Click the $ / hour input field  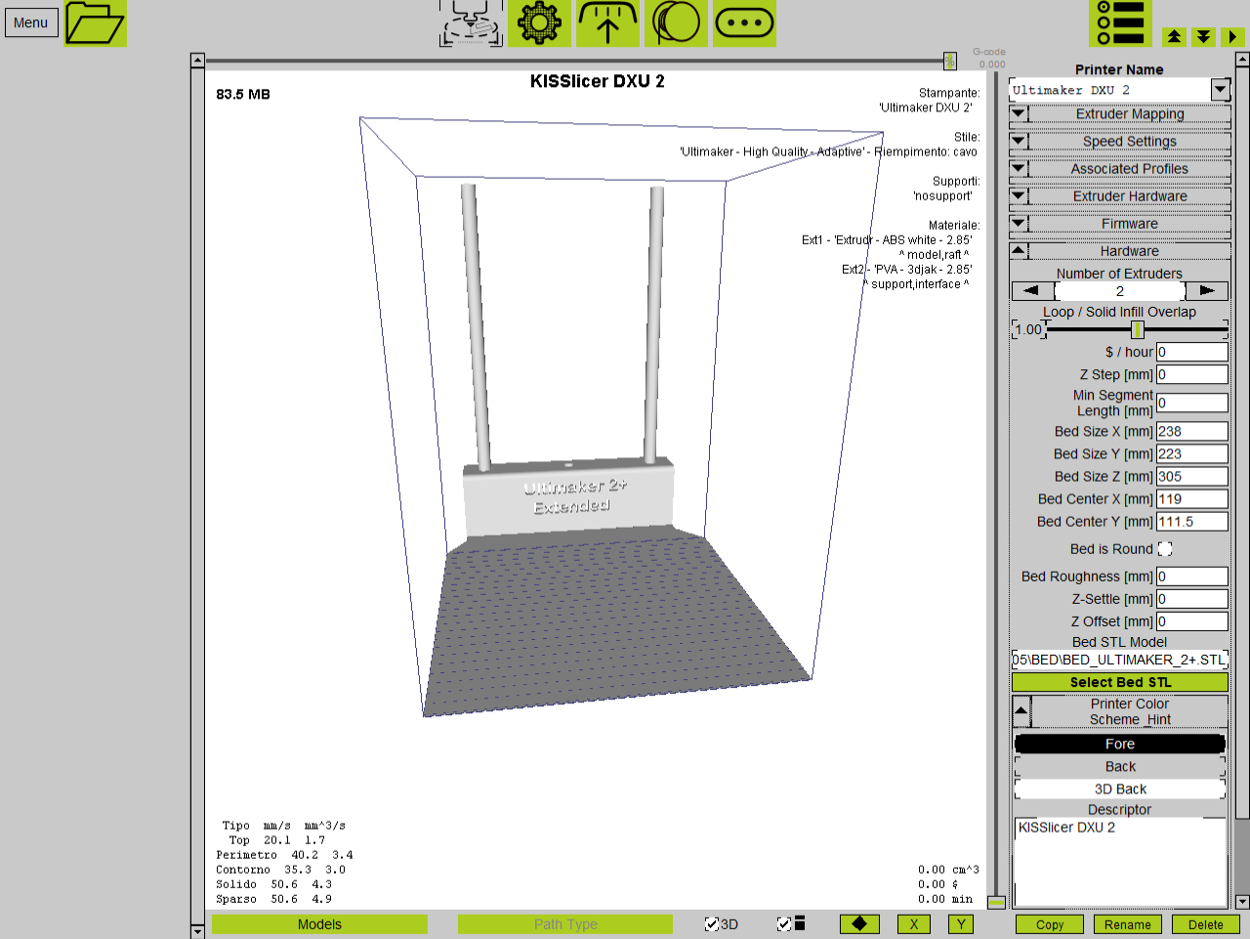pyautogui.click(x=1192, y=352)
